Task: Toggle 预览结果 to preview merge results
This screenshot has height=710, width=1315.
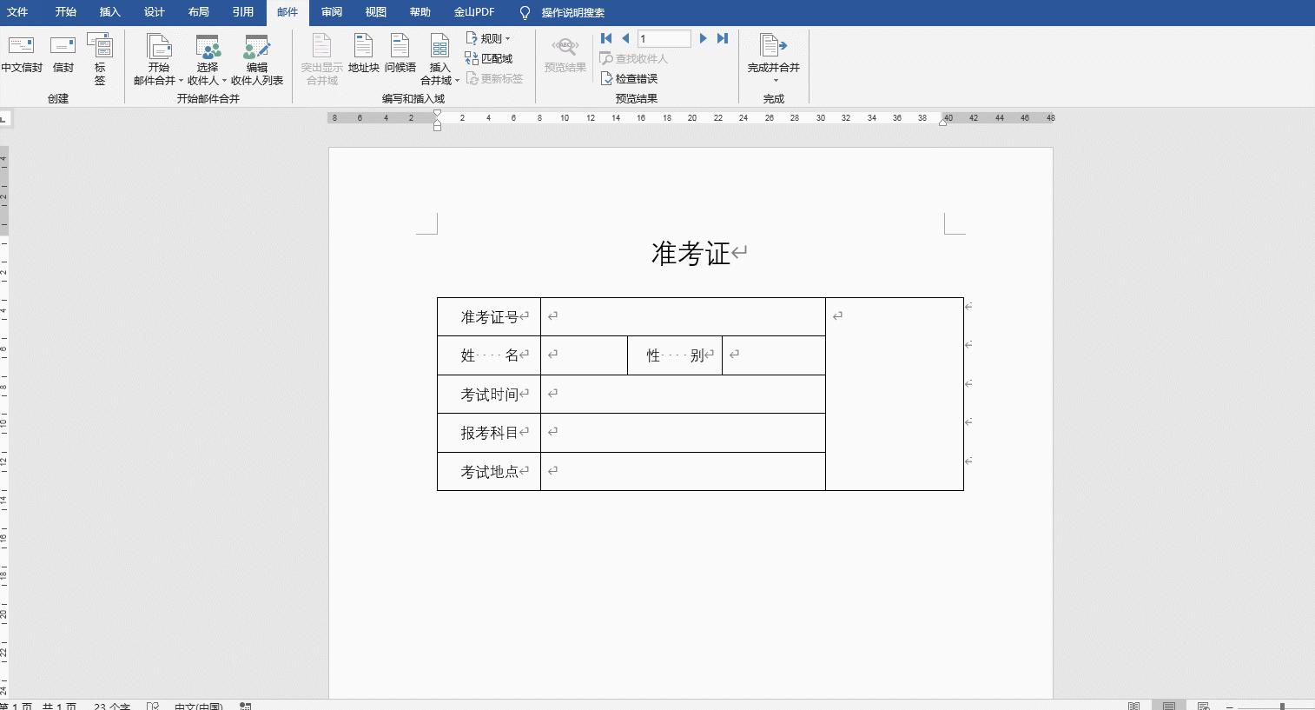Action: [565, 56]
